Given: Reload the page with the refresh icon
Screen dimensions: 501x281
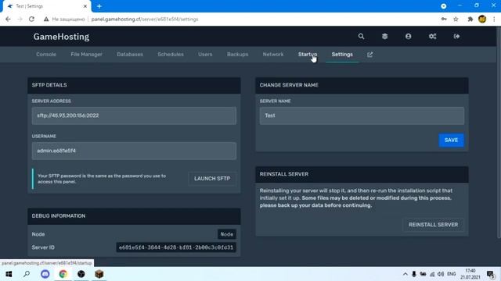Looking at the screenshot, I should [31, 19].
